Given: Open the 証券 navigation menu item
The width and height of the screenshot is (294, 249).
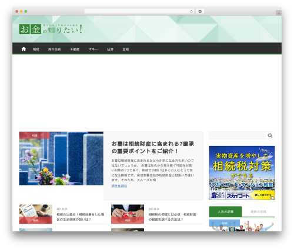Looking at the screenshot, I should point(110,49).
